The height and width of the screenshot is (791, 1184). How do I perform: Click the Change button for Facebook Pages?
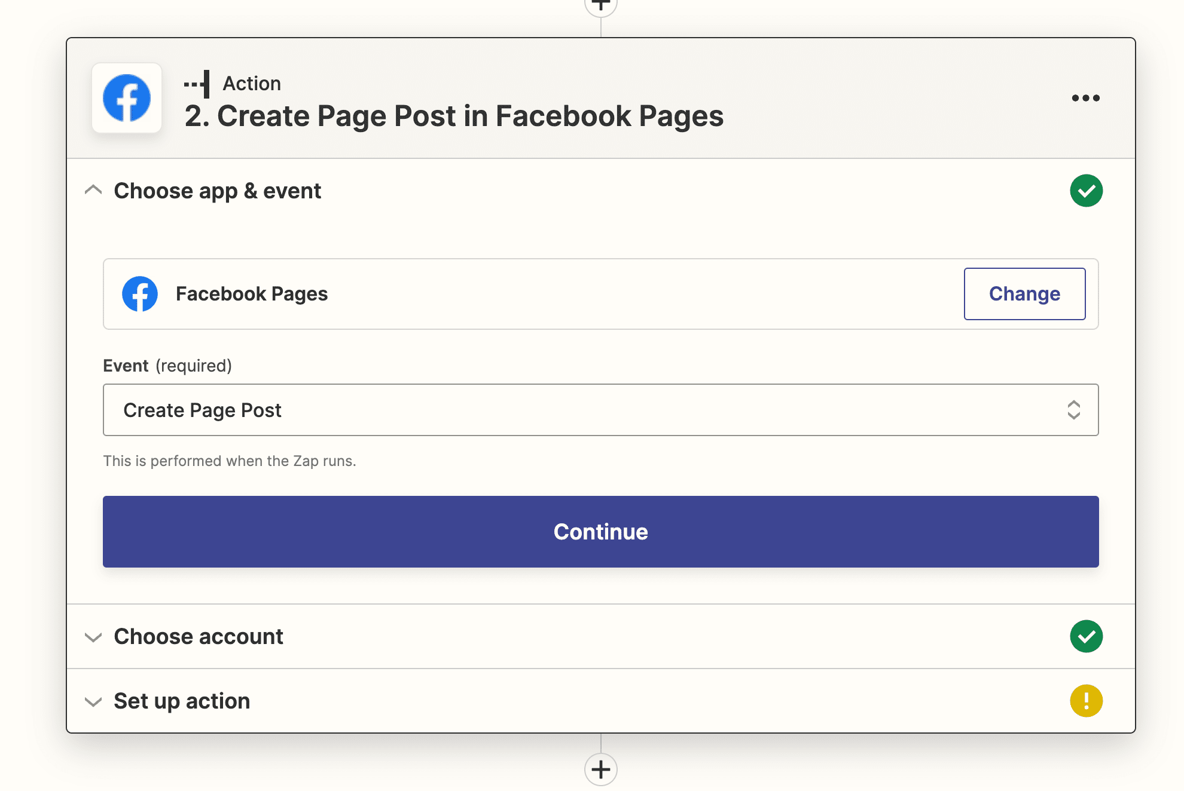1024,294
